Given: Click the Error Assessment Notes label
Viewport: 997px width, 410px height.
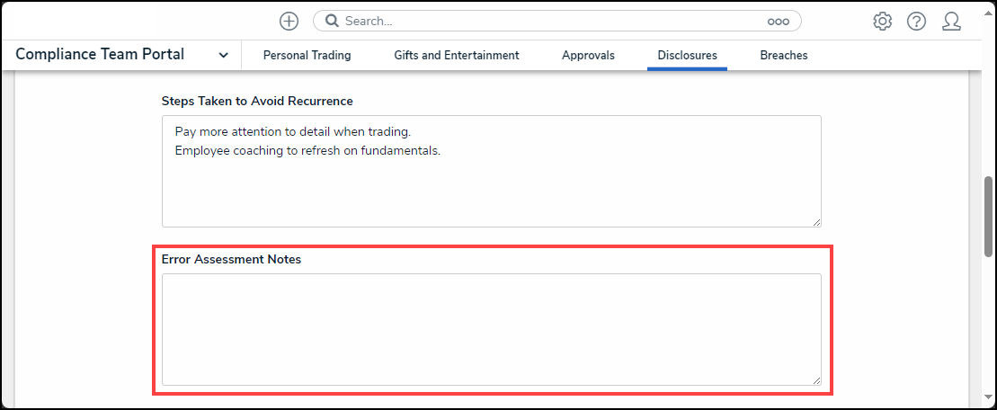Looking at the screenshot, I should pyautogui.click(x=231, y=259).
